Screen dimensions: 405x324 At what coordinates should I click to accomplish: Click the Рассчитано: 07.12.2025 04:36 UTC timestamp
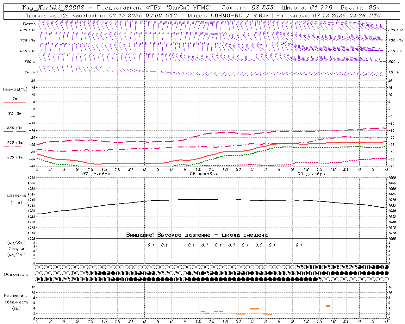click(x=328, y=16)
